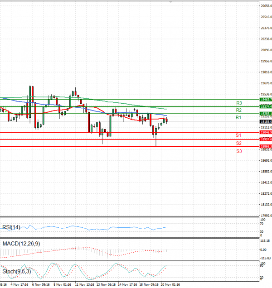The height and width of the screenshot is (288, 272).
Task: Click the green 19285.1 price tag
Action: [266, 114]
